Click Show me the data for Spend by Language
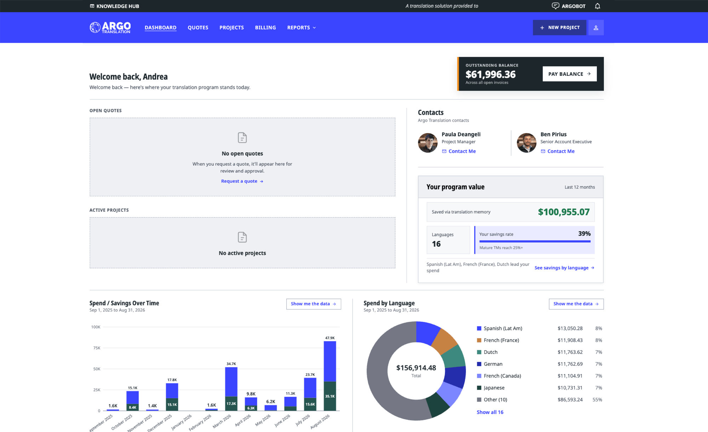 (x=576, y=304)
